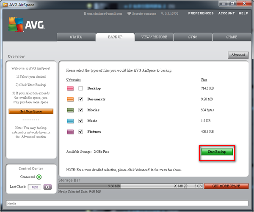
Task: Click the Desktop category label
Action: pos(94,88)
